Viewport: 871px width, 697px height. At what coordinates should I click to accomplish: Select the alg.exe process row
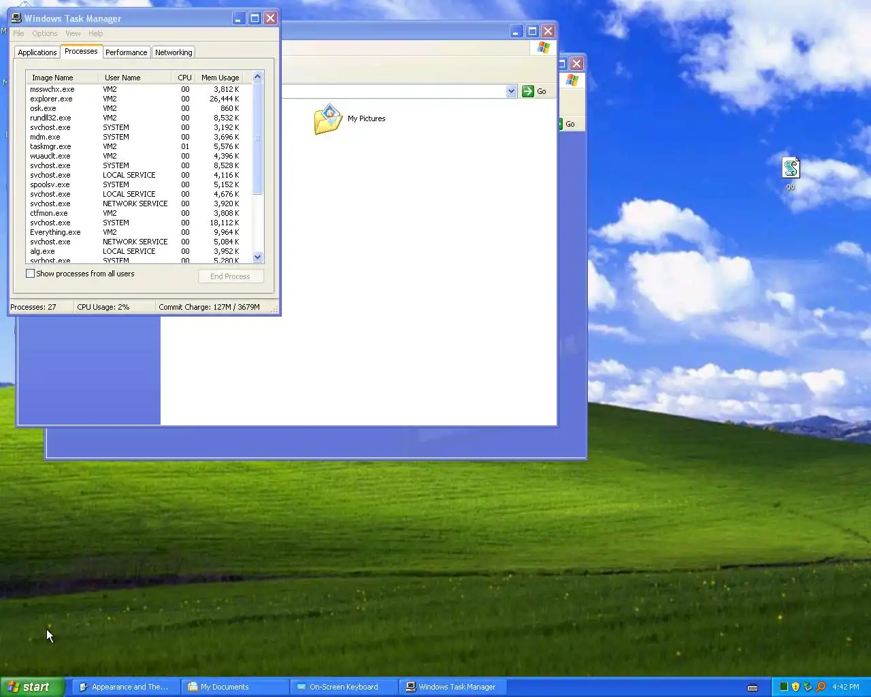click(x=139, y=251)
